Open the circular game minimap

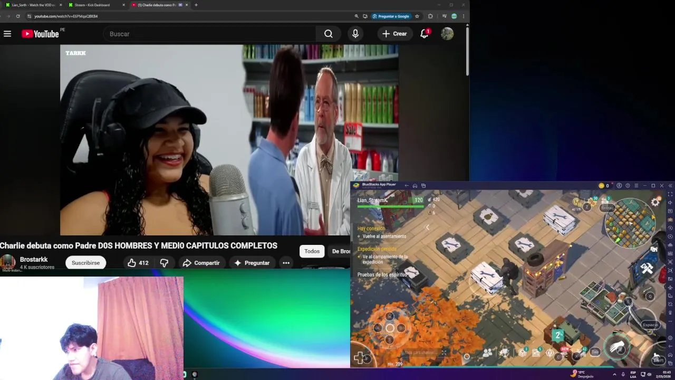630,223
